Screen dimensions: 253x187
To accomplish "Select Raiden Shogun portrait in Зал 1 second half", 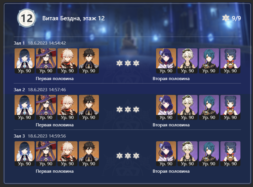I will point(166,61).
